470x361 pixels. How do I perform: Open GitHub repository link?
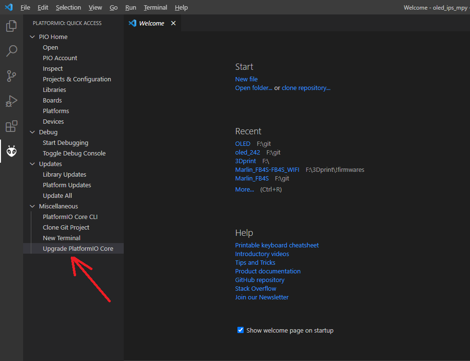(x=260, y=280)
